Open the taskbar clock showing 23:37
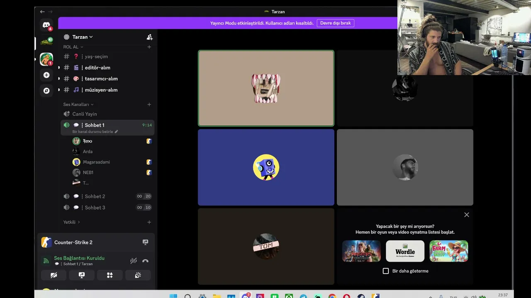Screen dimensions: 531x298 point(503,295)
